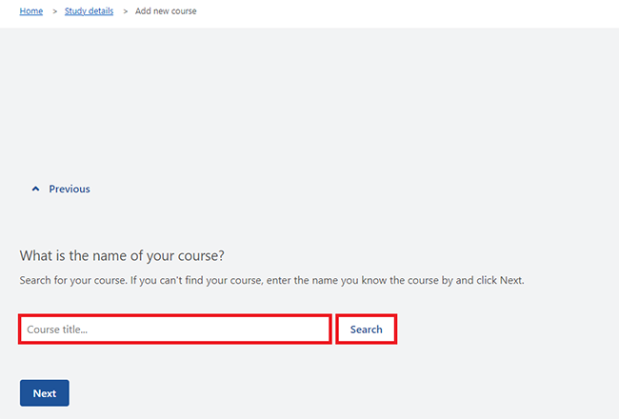Select the heading "What is the name of your course?"
This screenshot has height=419, width=619.
tap(122, 255)
